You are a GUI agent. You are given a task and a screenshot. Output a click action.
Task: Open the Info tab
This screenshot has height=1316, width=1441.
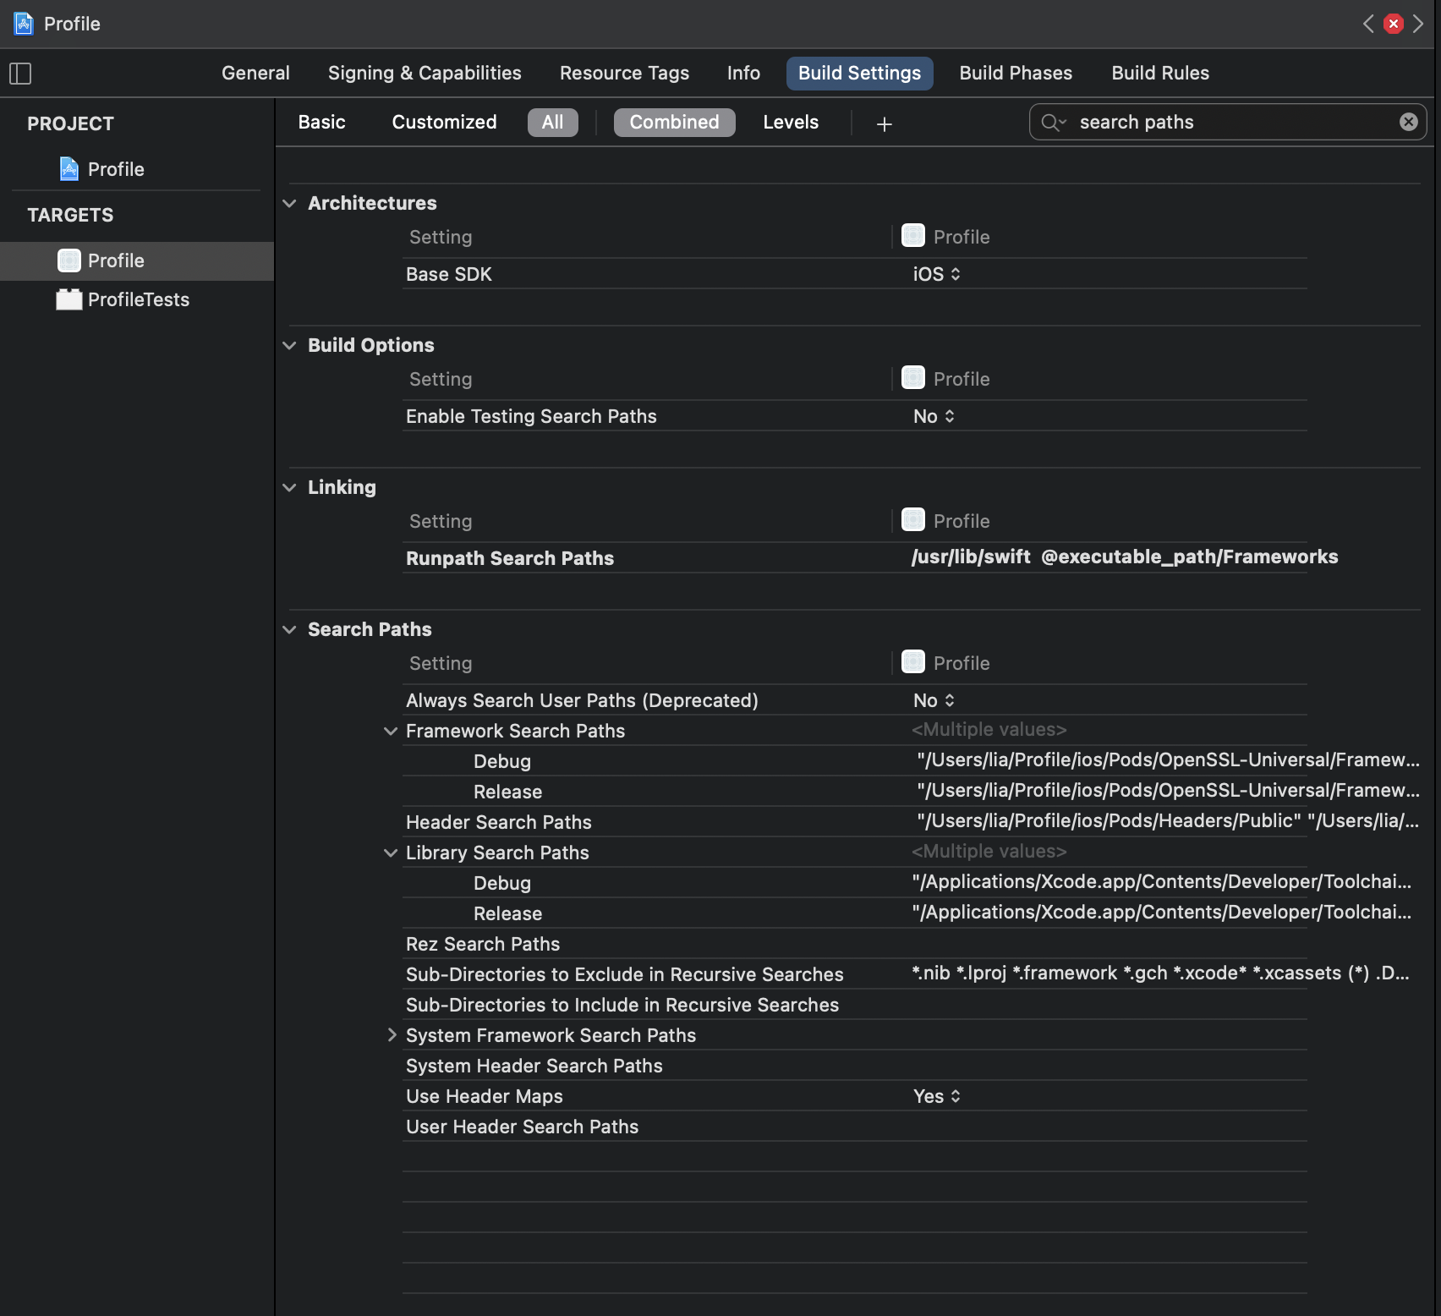(x=743, y=73)
